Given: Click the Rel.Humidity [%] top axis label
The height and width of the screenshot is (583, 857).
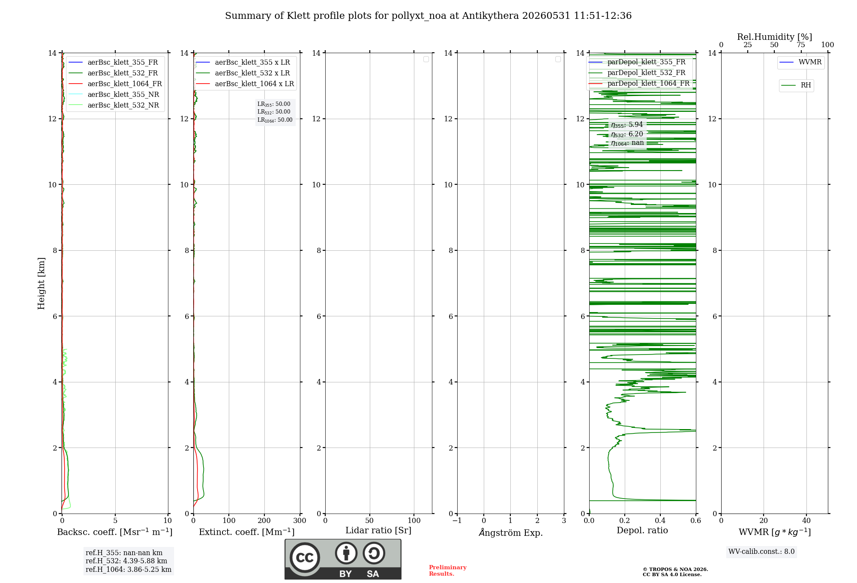Looking at the screenshot, I should pyautogui.click(x=775, y=37).
